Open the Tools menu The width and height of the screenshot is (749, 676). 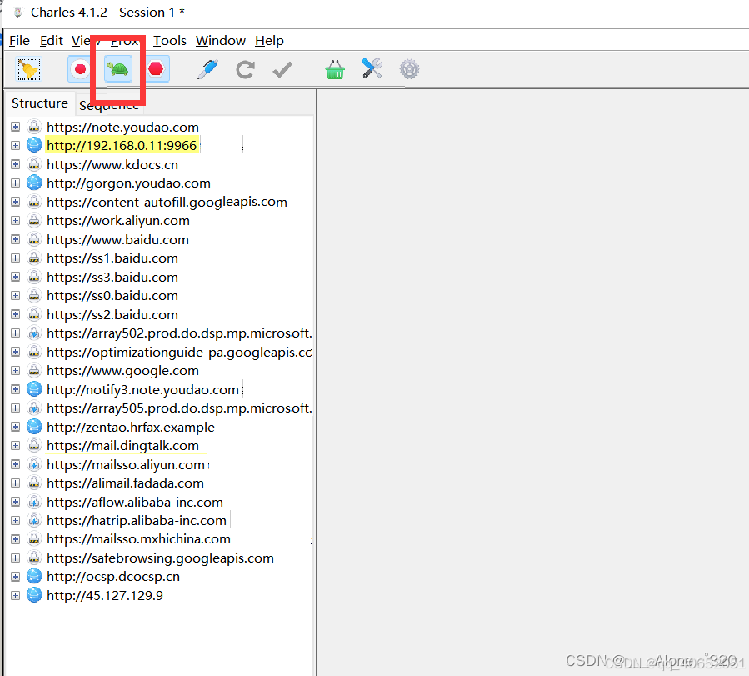click(170, 41)
